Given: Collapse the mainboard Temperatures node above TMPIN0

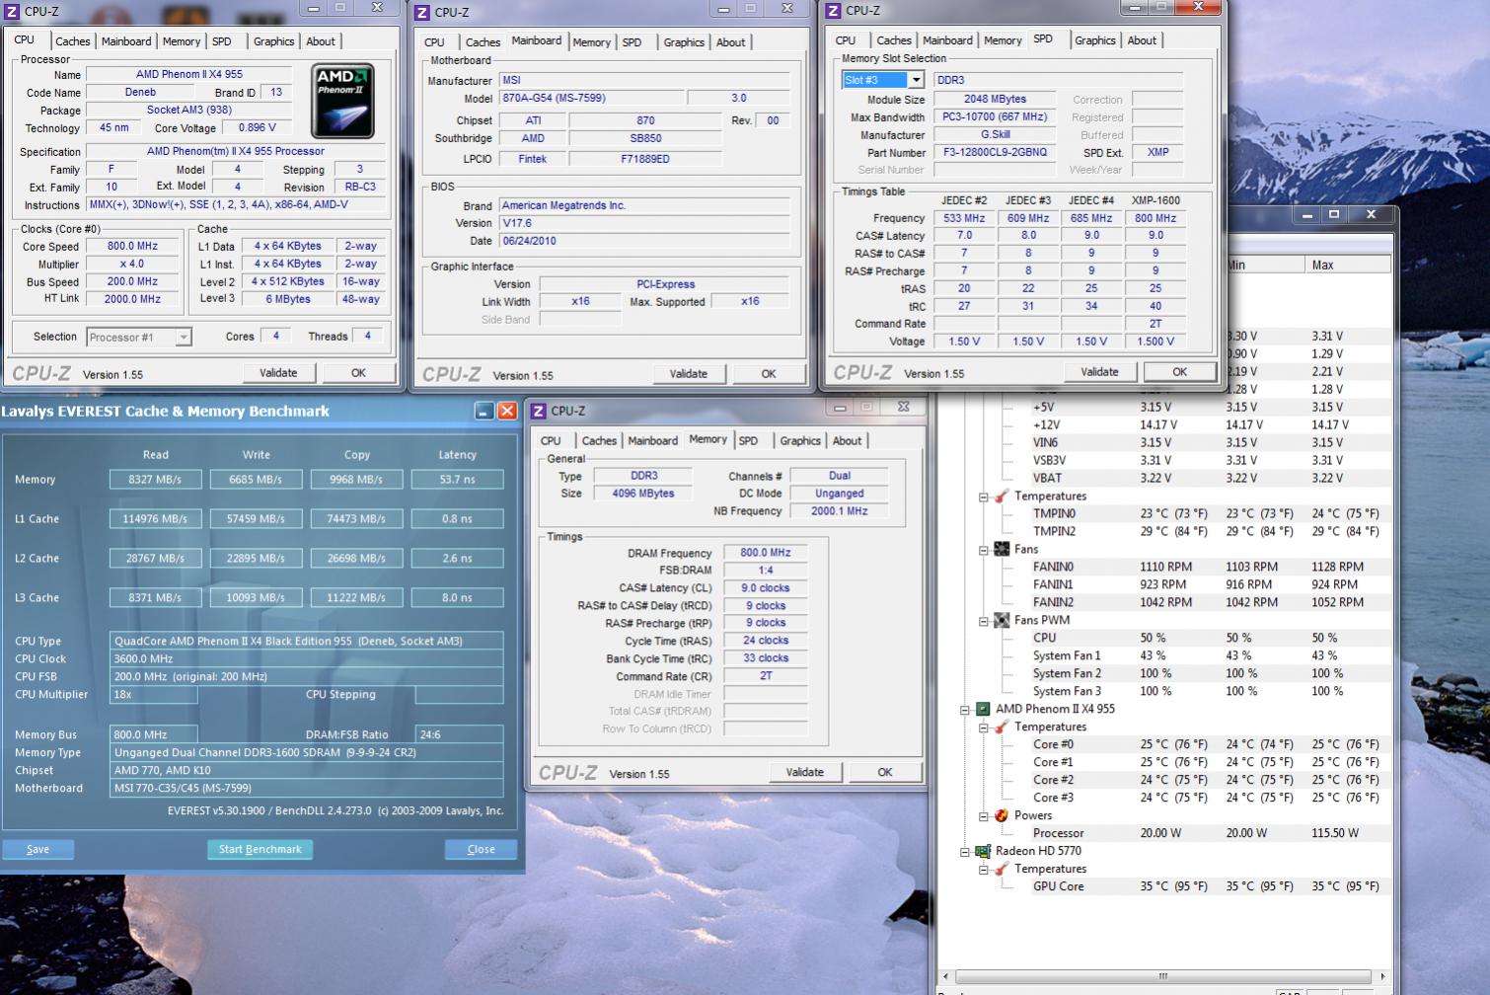Looking at the screenshot, I should tap(984, 497).
